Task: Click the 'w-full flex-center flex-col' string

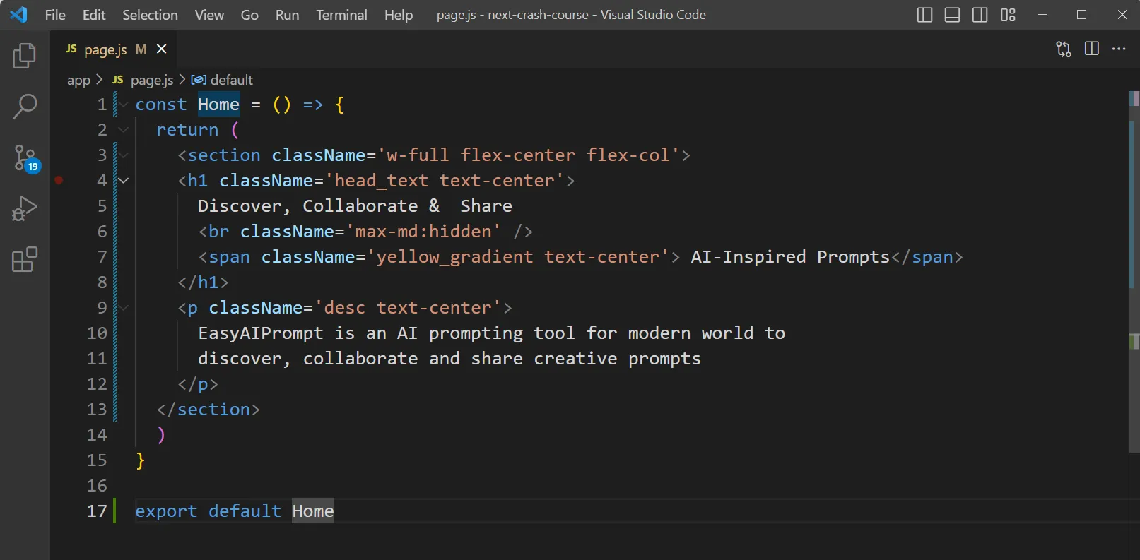Action: [x=529, y=155]
